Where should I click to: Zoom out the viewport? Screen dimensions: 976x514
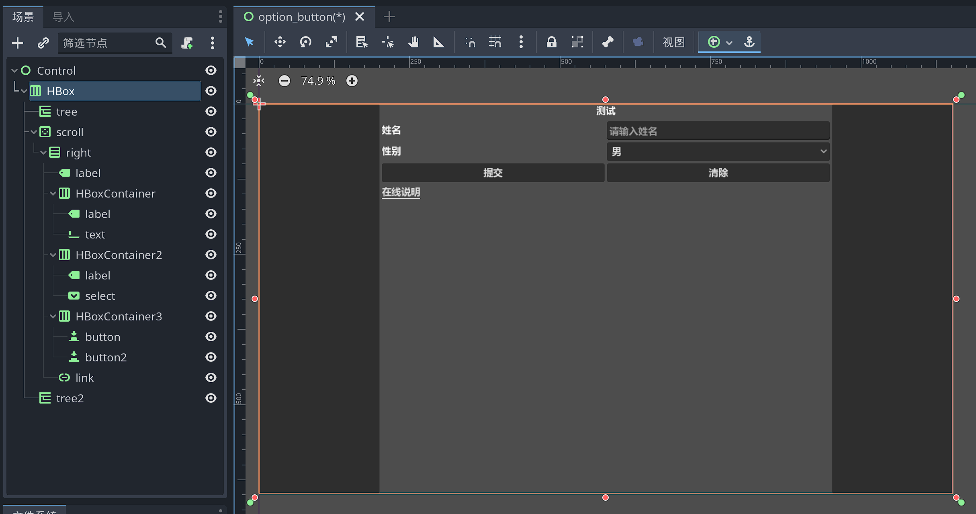[x=284, y=81]
